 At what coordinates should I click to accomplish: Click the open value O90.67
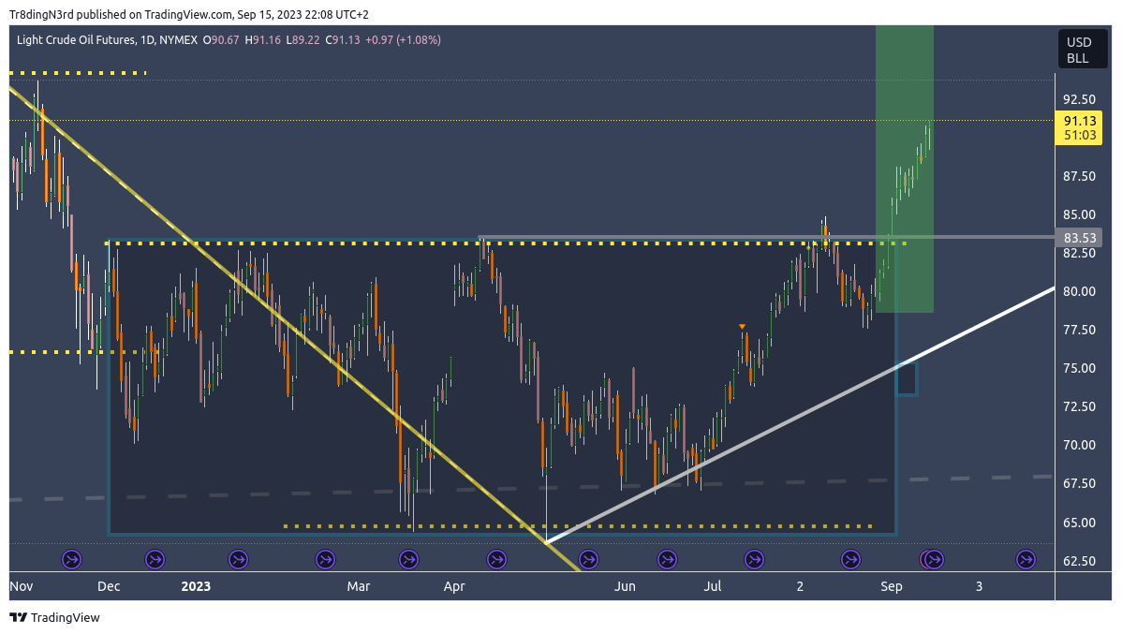tap(221, 40)
